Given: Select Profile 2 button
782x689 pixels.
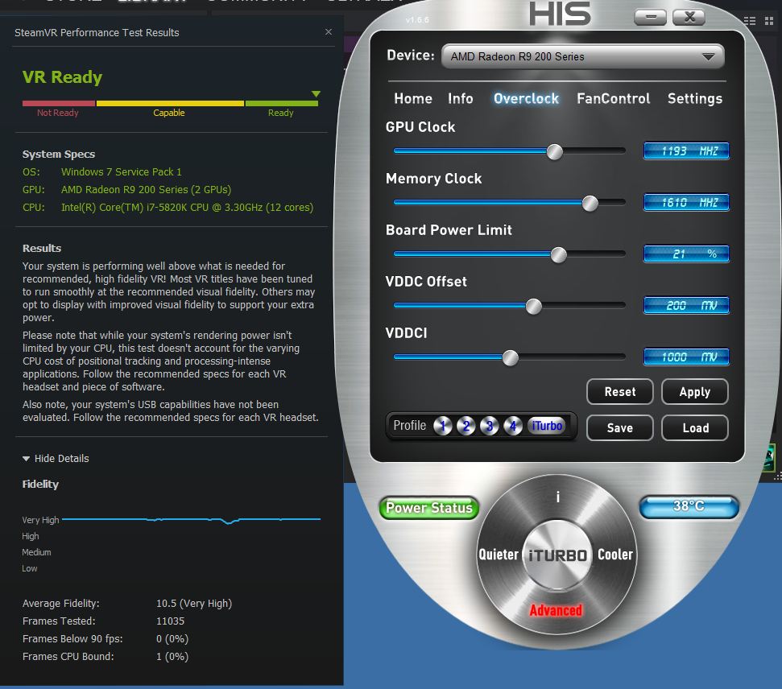Looking at the screenshot, I should [465, 426].
